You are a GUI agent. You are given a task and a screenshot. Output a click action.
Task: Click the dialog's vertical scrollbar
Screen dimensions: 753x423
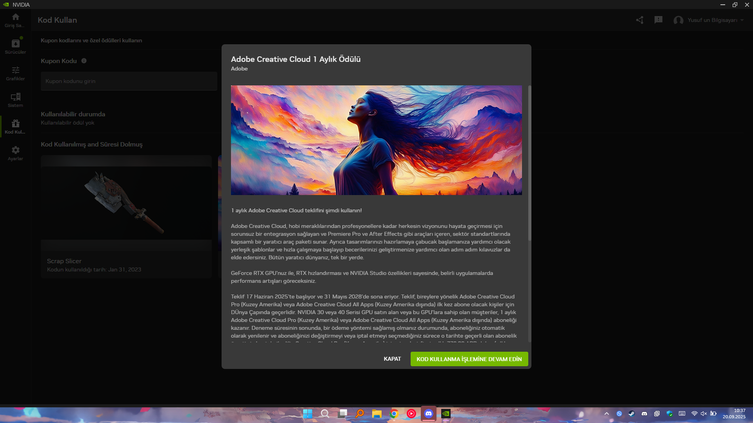[529, 163]
